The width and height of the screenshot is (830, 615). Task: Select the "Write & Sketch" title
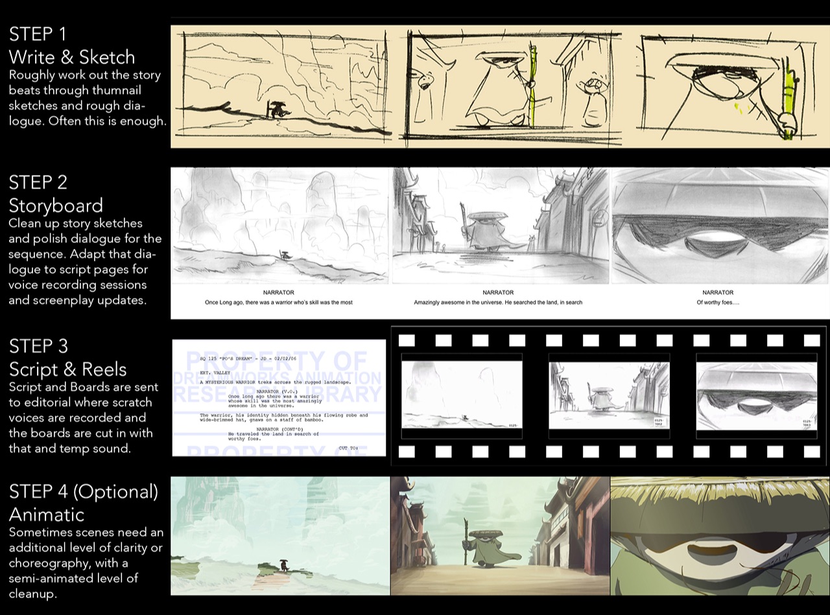72,57
